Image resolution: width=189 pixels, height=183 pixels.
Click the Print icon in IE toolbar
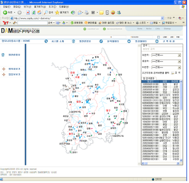coord(86,13)
